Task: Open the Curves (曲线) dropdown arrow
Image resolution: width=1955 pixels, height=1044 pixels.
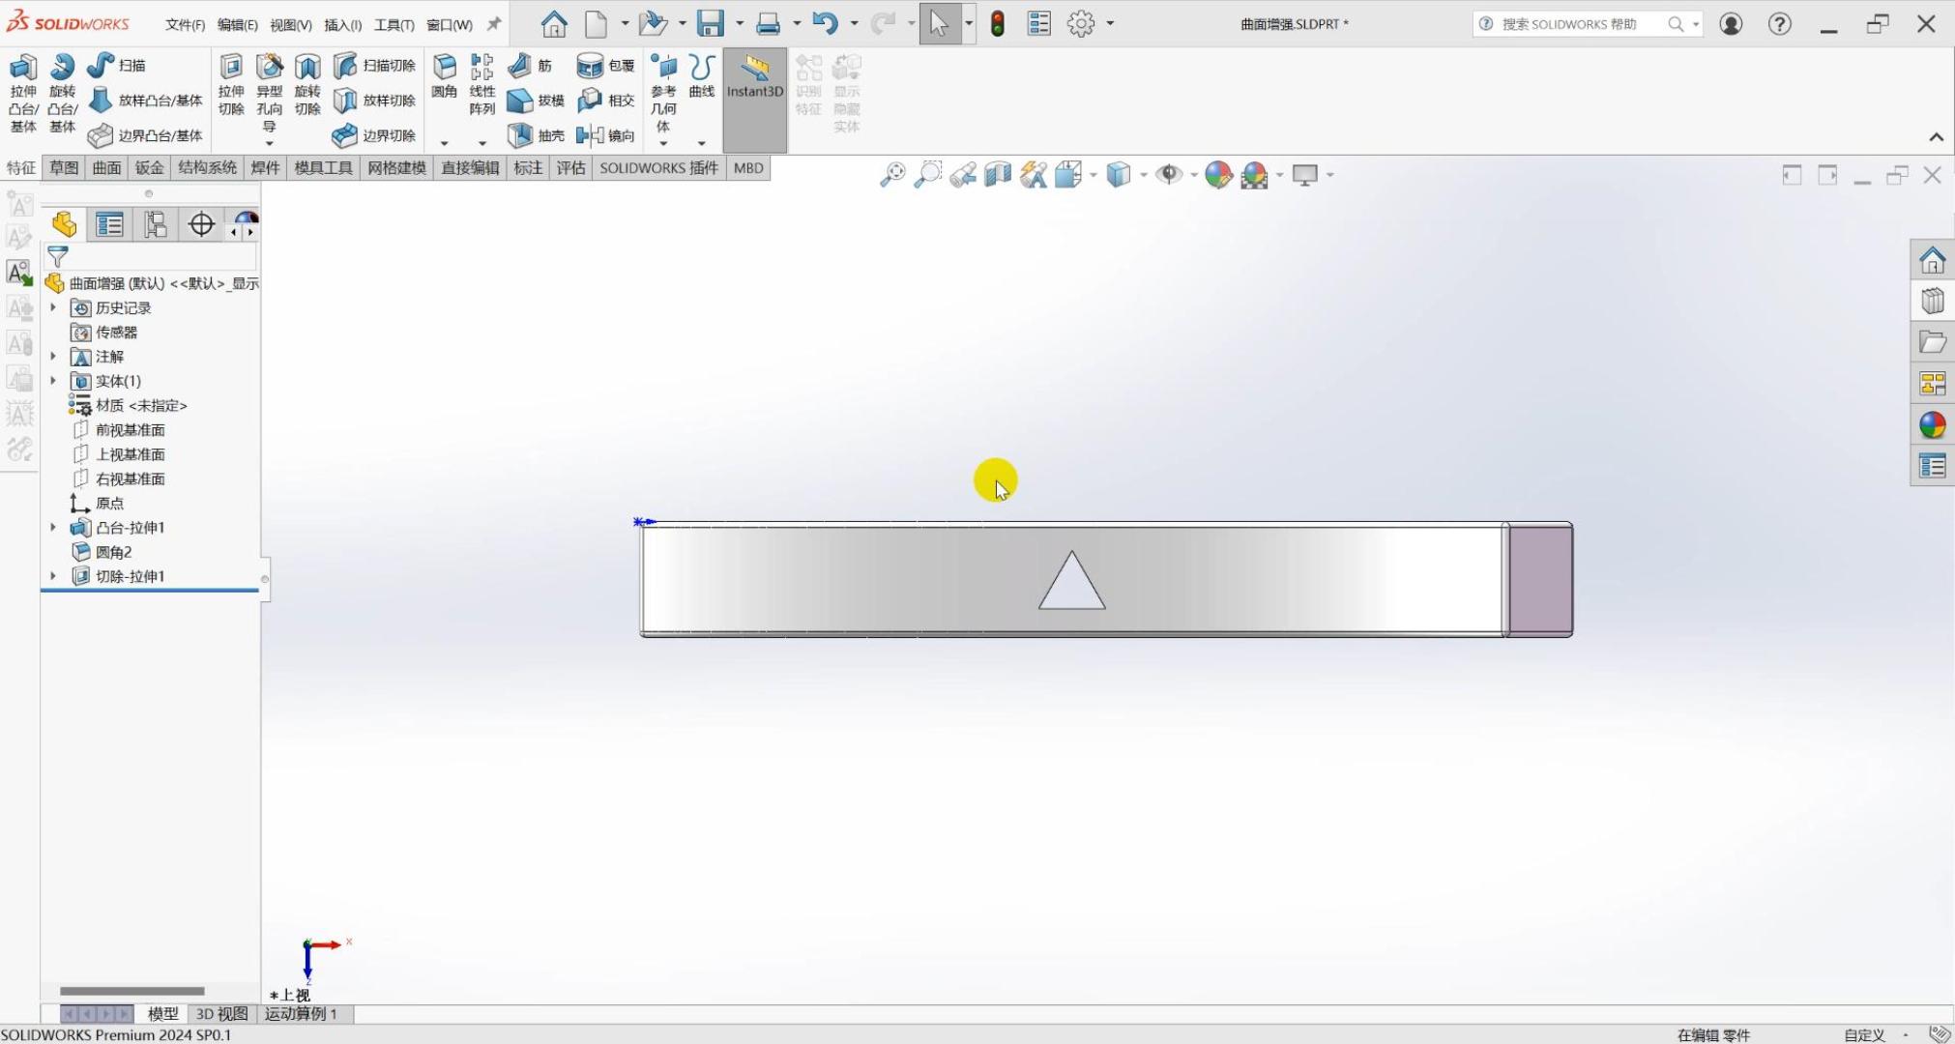Action: pyautogui.click(x=701, y=143)
